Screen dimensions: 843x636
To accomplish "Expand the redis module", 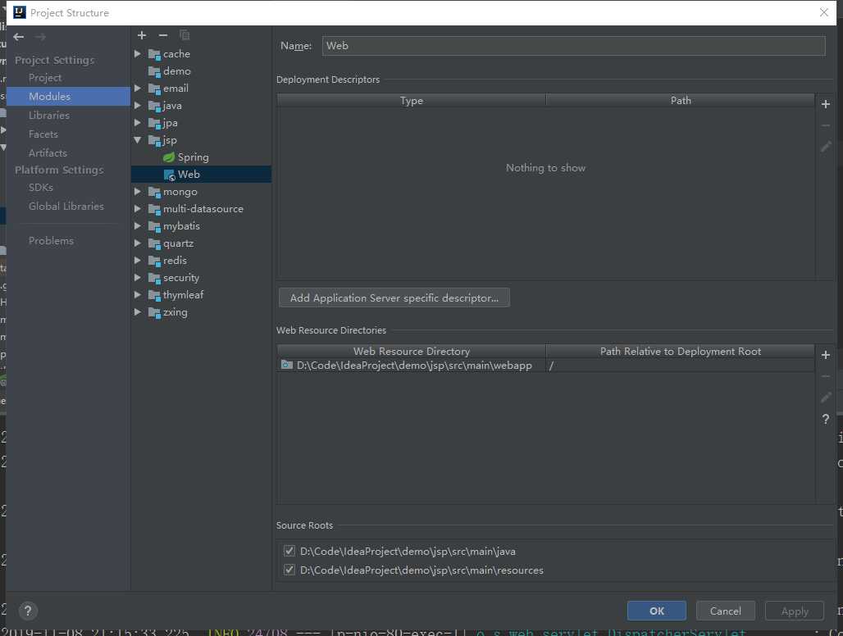I will click(138, 260).
